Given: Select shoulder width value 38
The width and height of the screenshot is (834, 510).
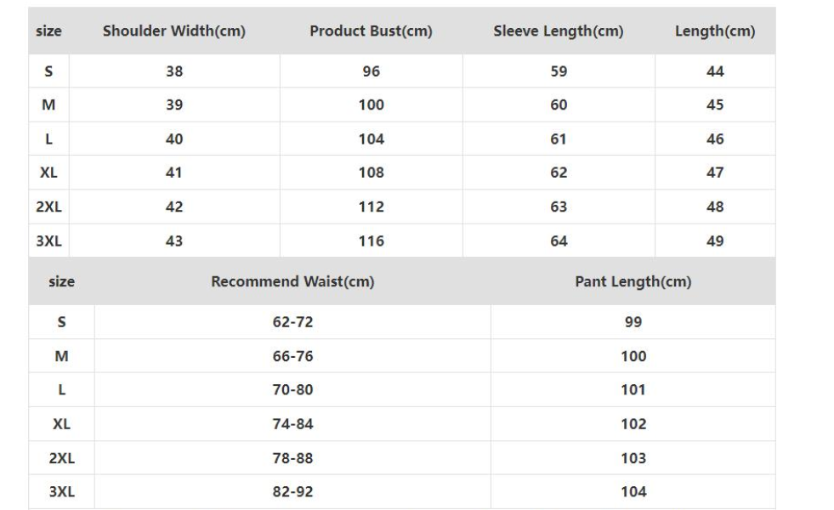Looking at the screenshot, I should coord(173,71).
